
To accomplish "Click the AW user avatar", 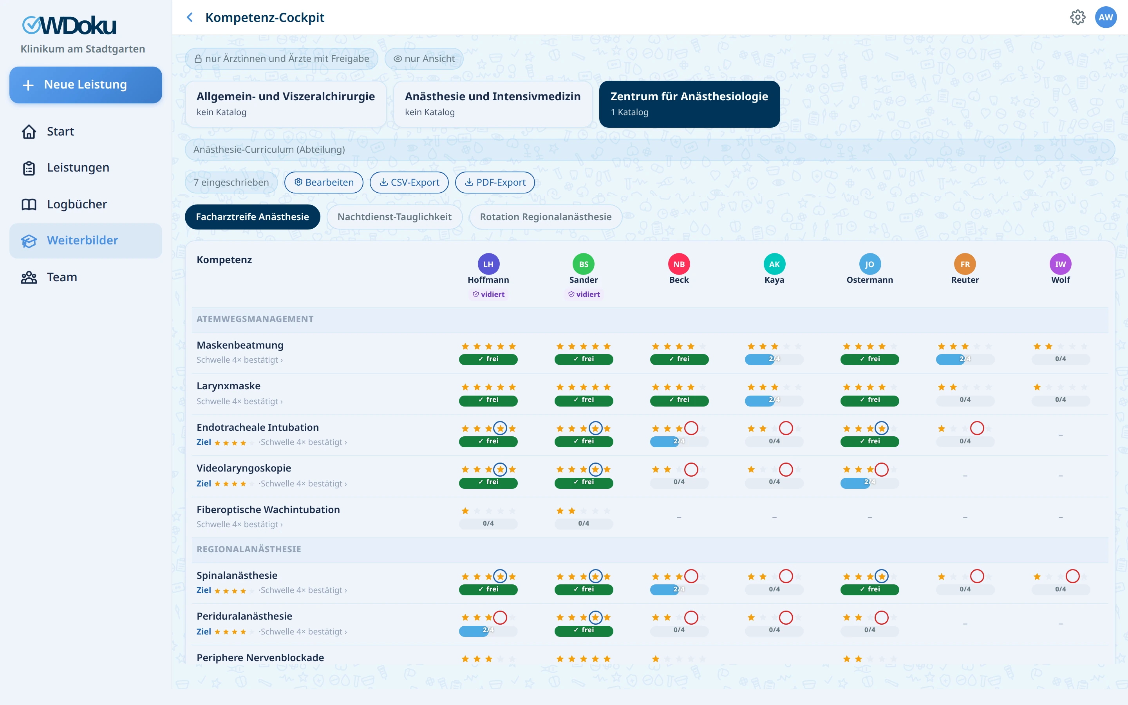I will click(x=1106, y=17).
